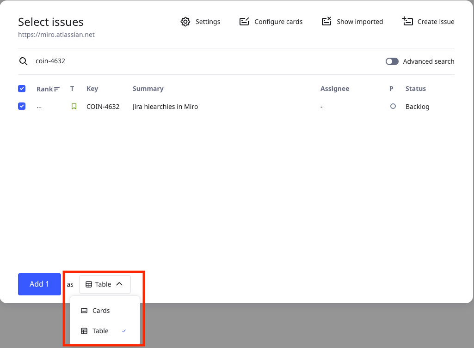Click the Status column header
This screenshot has height=348, width=474.
coord(415,89)
